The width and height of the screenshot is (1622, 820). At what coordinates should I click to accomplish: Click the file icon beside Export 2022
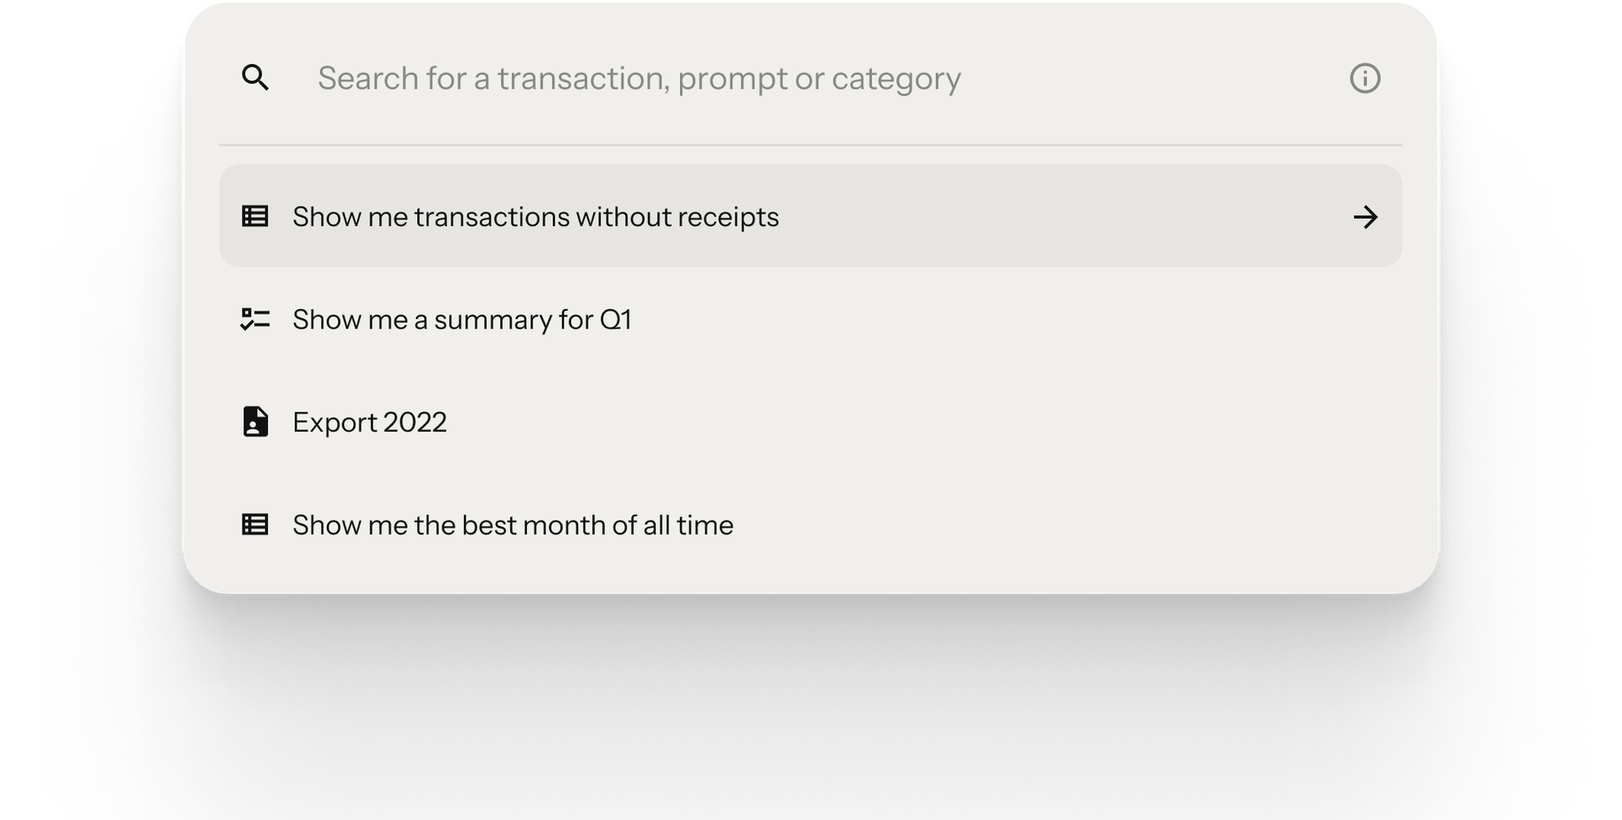(255, 421)
